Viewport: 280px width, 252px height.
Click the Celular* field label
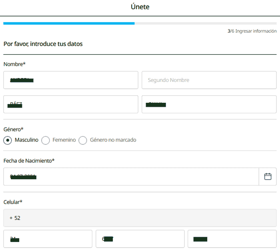click(x=13, y=202)
